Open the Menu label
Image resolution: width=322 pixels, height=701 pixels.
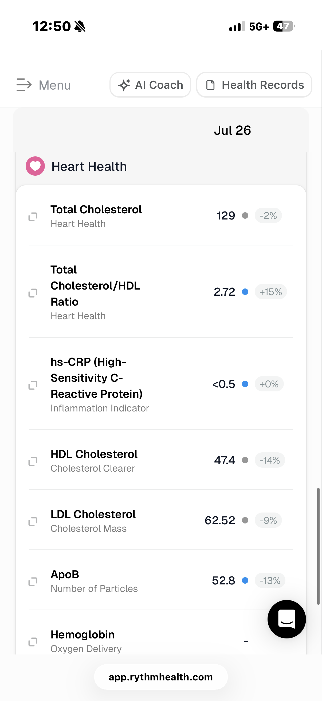pyautogui.click(x=55, y=85)
